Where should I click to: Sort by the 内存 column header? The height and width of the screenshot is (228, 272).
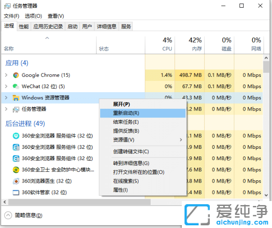coord(189,45)
